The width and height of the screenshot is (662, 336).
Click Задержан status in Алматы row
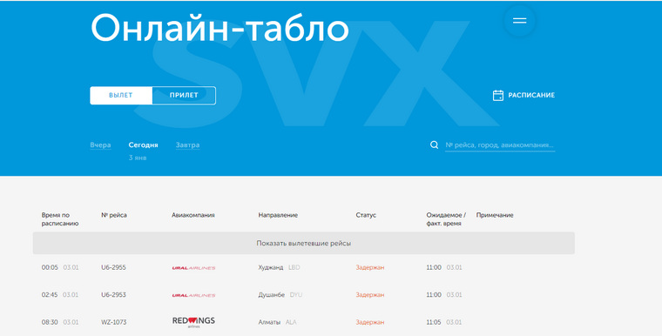(x=370, y=322)
